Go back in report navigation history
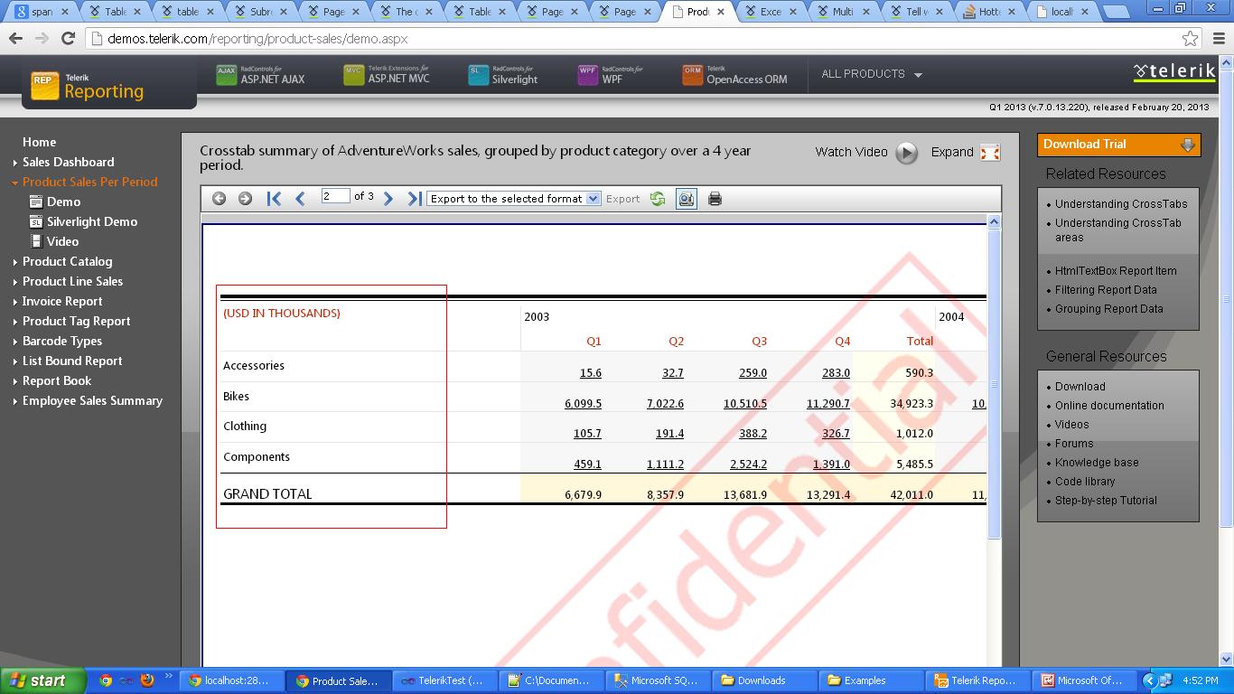 (219, 199)
